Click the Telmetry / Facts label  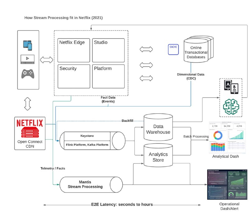tap(53, 168)
